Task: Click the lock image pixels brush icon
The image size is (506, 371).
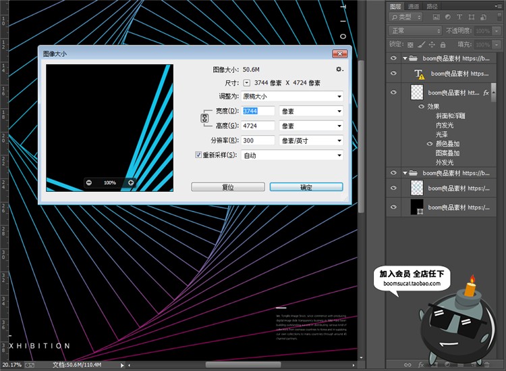Action: pos(420,45)
